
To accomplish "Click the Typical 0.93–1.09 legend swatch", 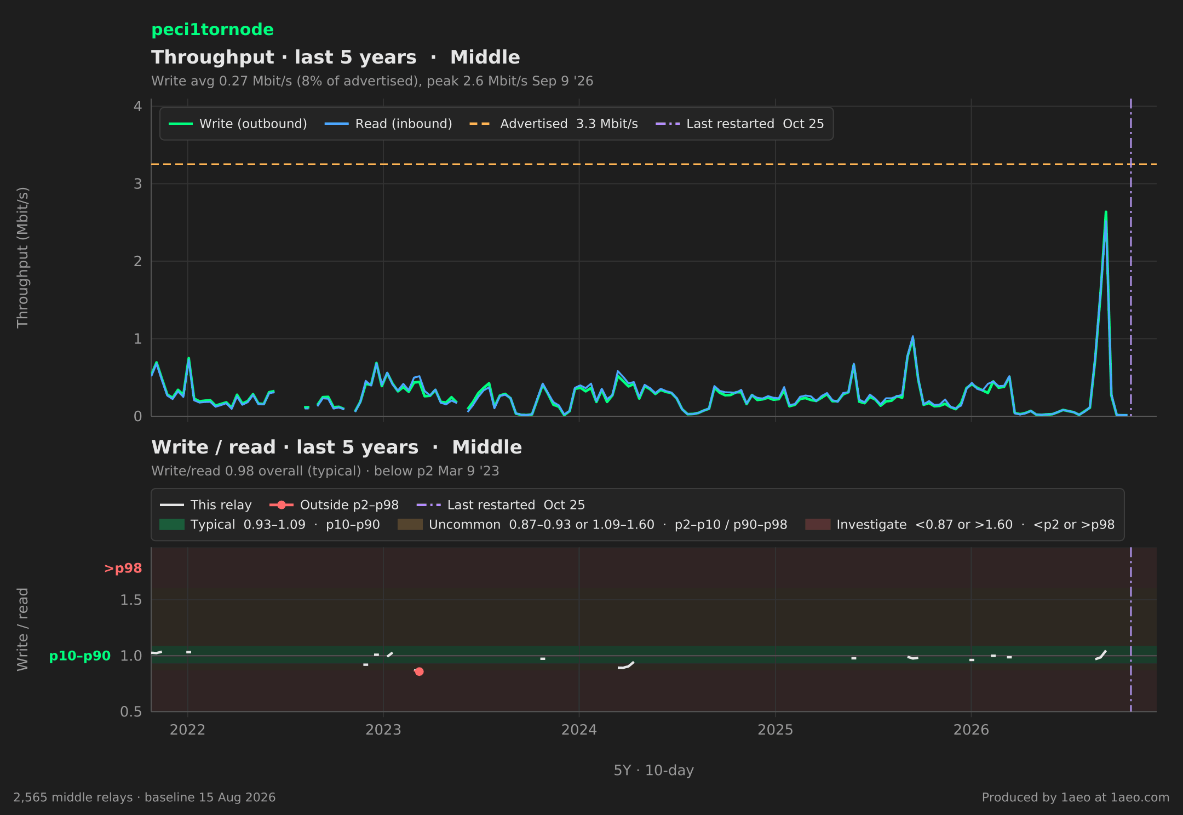I will pyautogui.click(x=172, y=525).
